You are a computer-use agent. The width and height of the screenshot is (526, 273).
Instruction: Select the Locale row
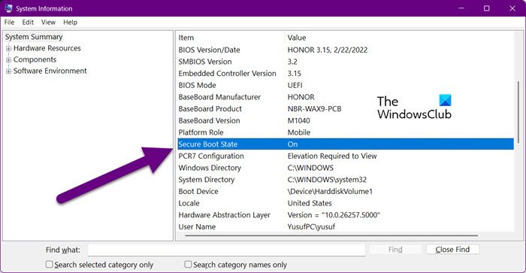[346, 203]
